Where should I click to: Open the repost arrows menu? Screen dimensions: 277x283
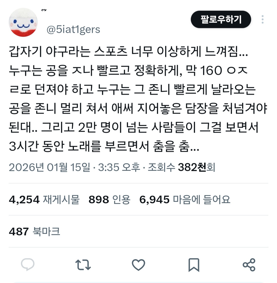(x=83, y=265)
